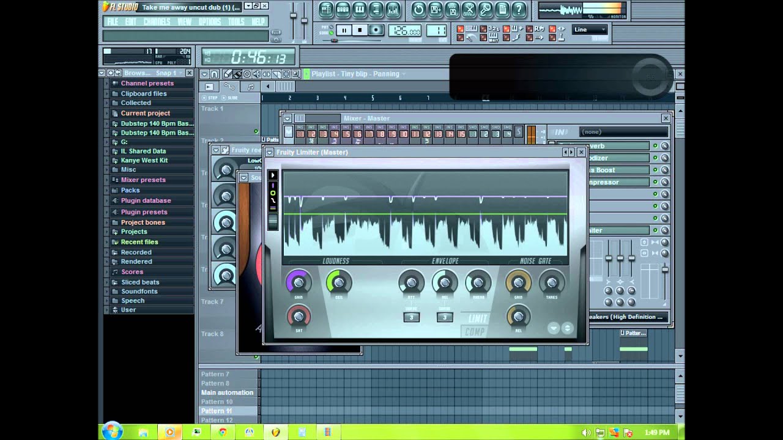Image resolution: width=783 pixels, height=440 pixels.
Task: Open the audio editor scissors icon
Action: pos(469,9)
